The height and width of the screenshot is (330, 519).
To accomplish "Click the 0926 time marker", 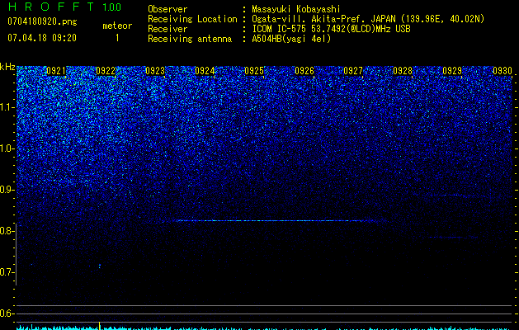I will click(304, 71).
